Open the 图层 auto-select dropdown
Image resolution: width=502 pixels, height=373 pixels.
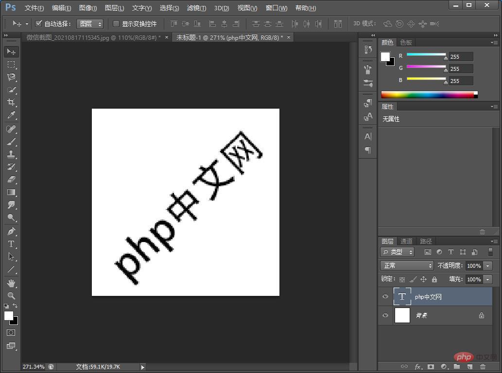90,23
